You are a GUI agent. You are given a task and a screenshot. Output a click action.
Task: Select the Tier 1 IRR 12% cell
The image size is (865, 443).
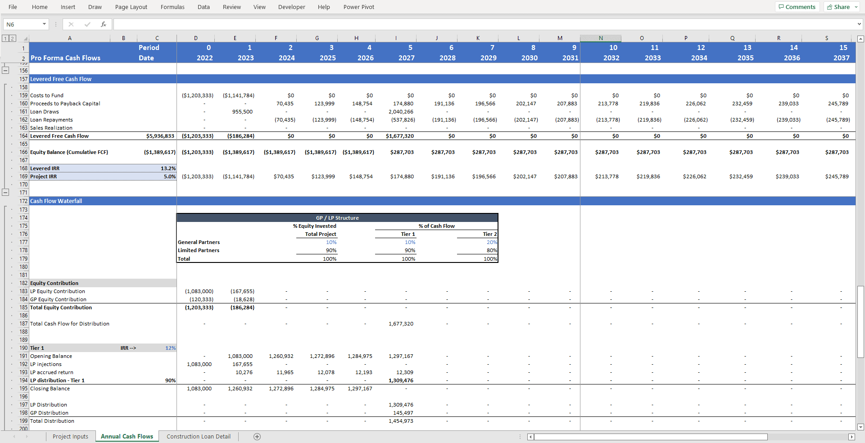click(157, 348)
